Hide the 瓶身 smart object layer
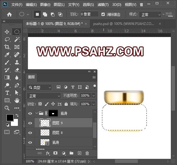Image resolution: width=177 pixels, height=165 pixels. [x=30, y=142]
